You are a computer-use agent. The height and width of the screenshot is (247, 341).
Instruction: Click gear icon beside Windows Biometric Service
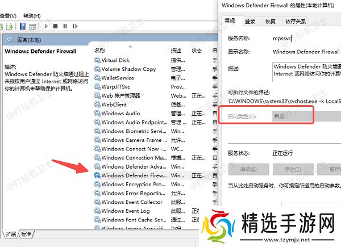tap(97, 131)
